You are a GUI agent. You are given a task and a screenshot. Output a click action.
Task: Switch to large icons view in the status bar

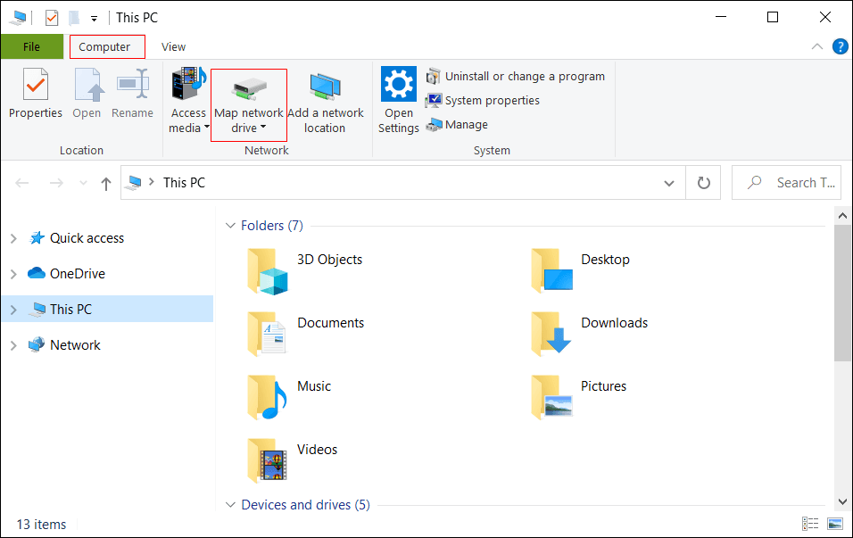pos(835,524)
